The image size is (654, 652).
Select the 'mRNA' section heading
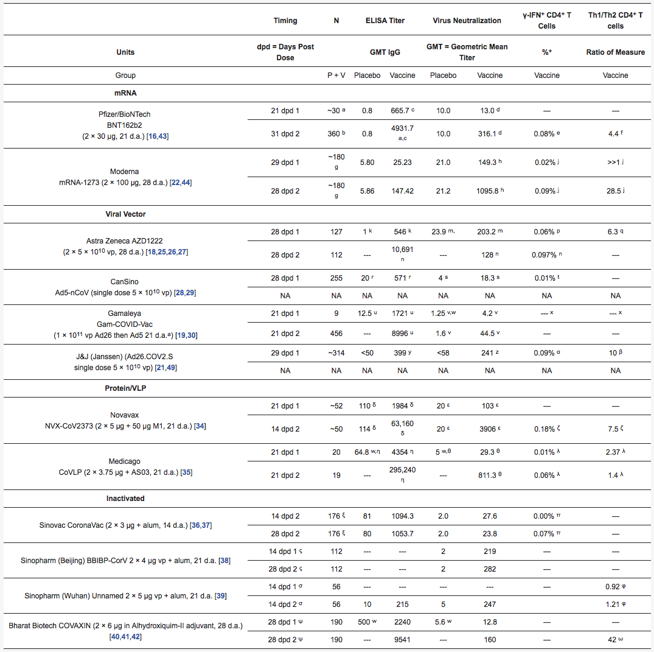[125, 93]
